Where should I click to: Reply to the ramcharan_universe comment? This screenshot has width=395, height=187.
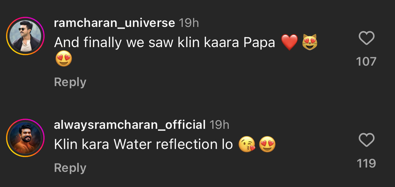coord(70,82)
